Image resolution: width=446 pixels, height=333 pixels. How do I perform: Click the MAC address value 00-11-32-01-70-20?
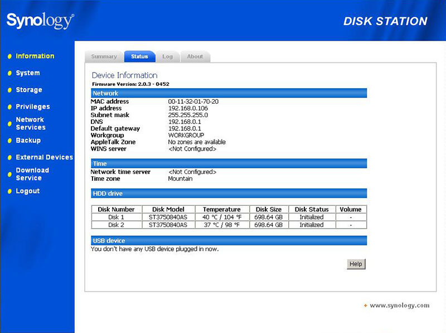[193, 102]
